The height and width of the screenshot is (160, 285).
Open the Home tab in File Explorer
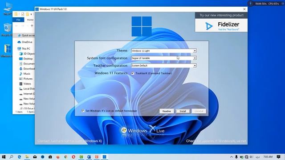tap(30, 20)
